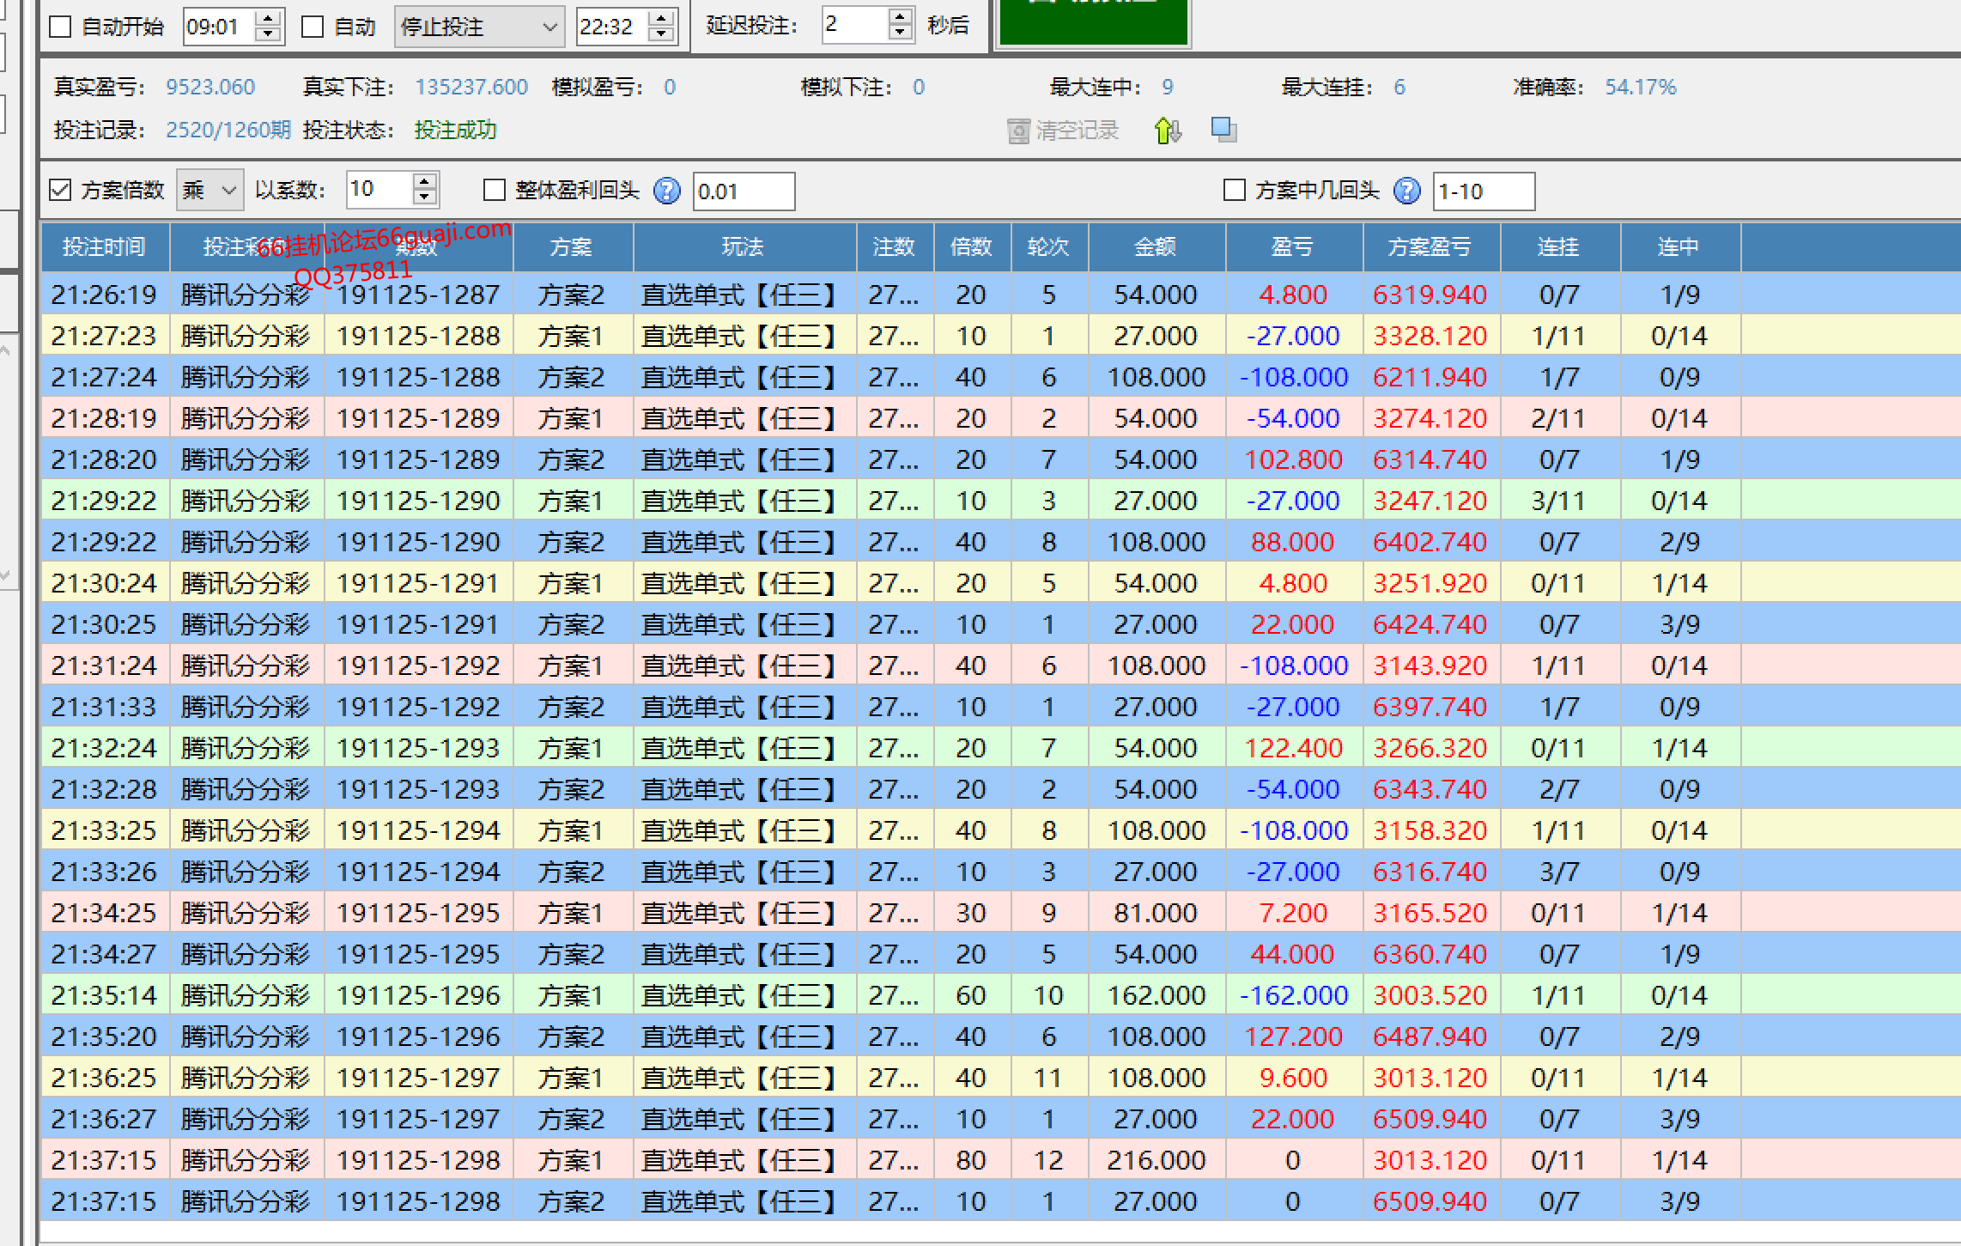Screen dimensions: 1961x1246
Task: Sort by 方案盈亏 column header
Action: (1431, 247)
